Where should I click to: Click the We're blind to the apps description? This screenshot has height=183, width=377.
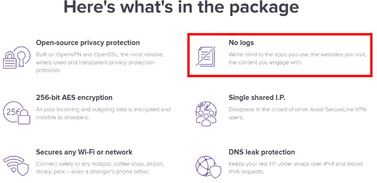tap(297, 59)
